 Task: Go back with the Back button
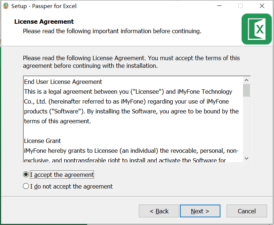pos(159,211)
